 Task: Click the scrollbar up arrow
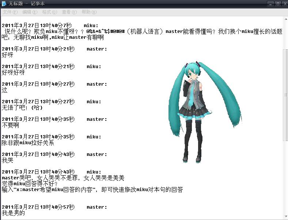point(286,19)
